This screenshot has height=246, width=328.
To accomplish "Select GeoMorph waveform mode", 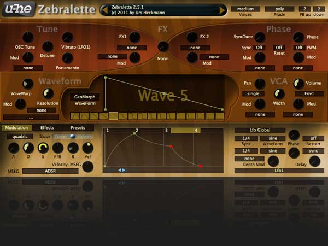I will click(x=85, y=97).
